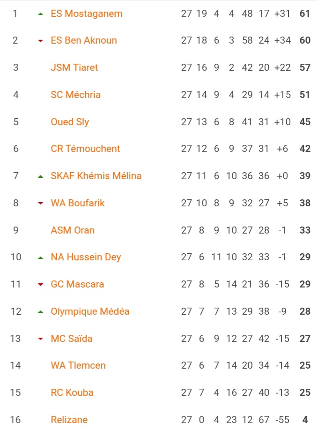Open the RC Kouba team page
The height and width of the screenshot is (431, 325).
72,393
